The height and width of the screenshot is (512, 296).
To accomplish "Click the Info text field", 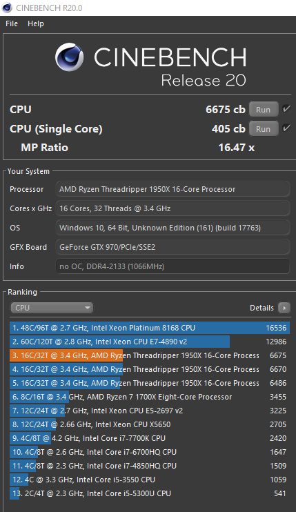I will [x=172, y=266].
